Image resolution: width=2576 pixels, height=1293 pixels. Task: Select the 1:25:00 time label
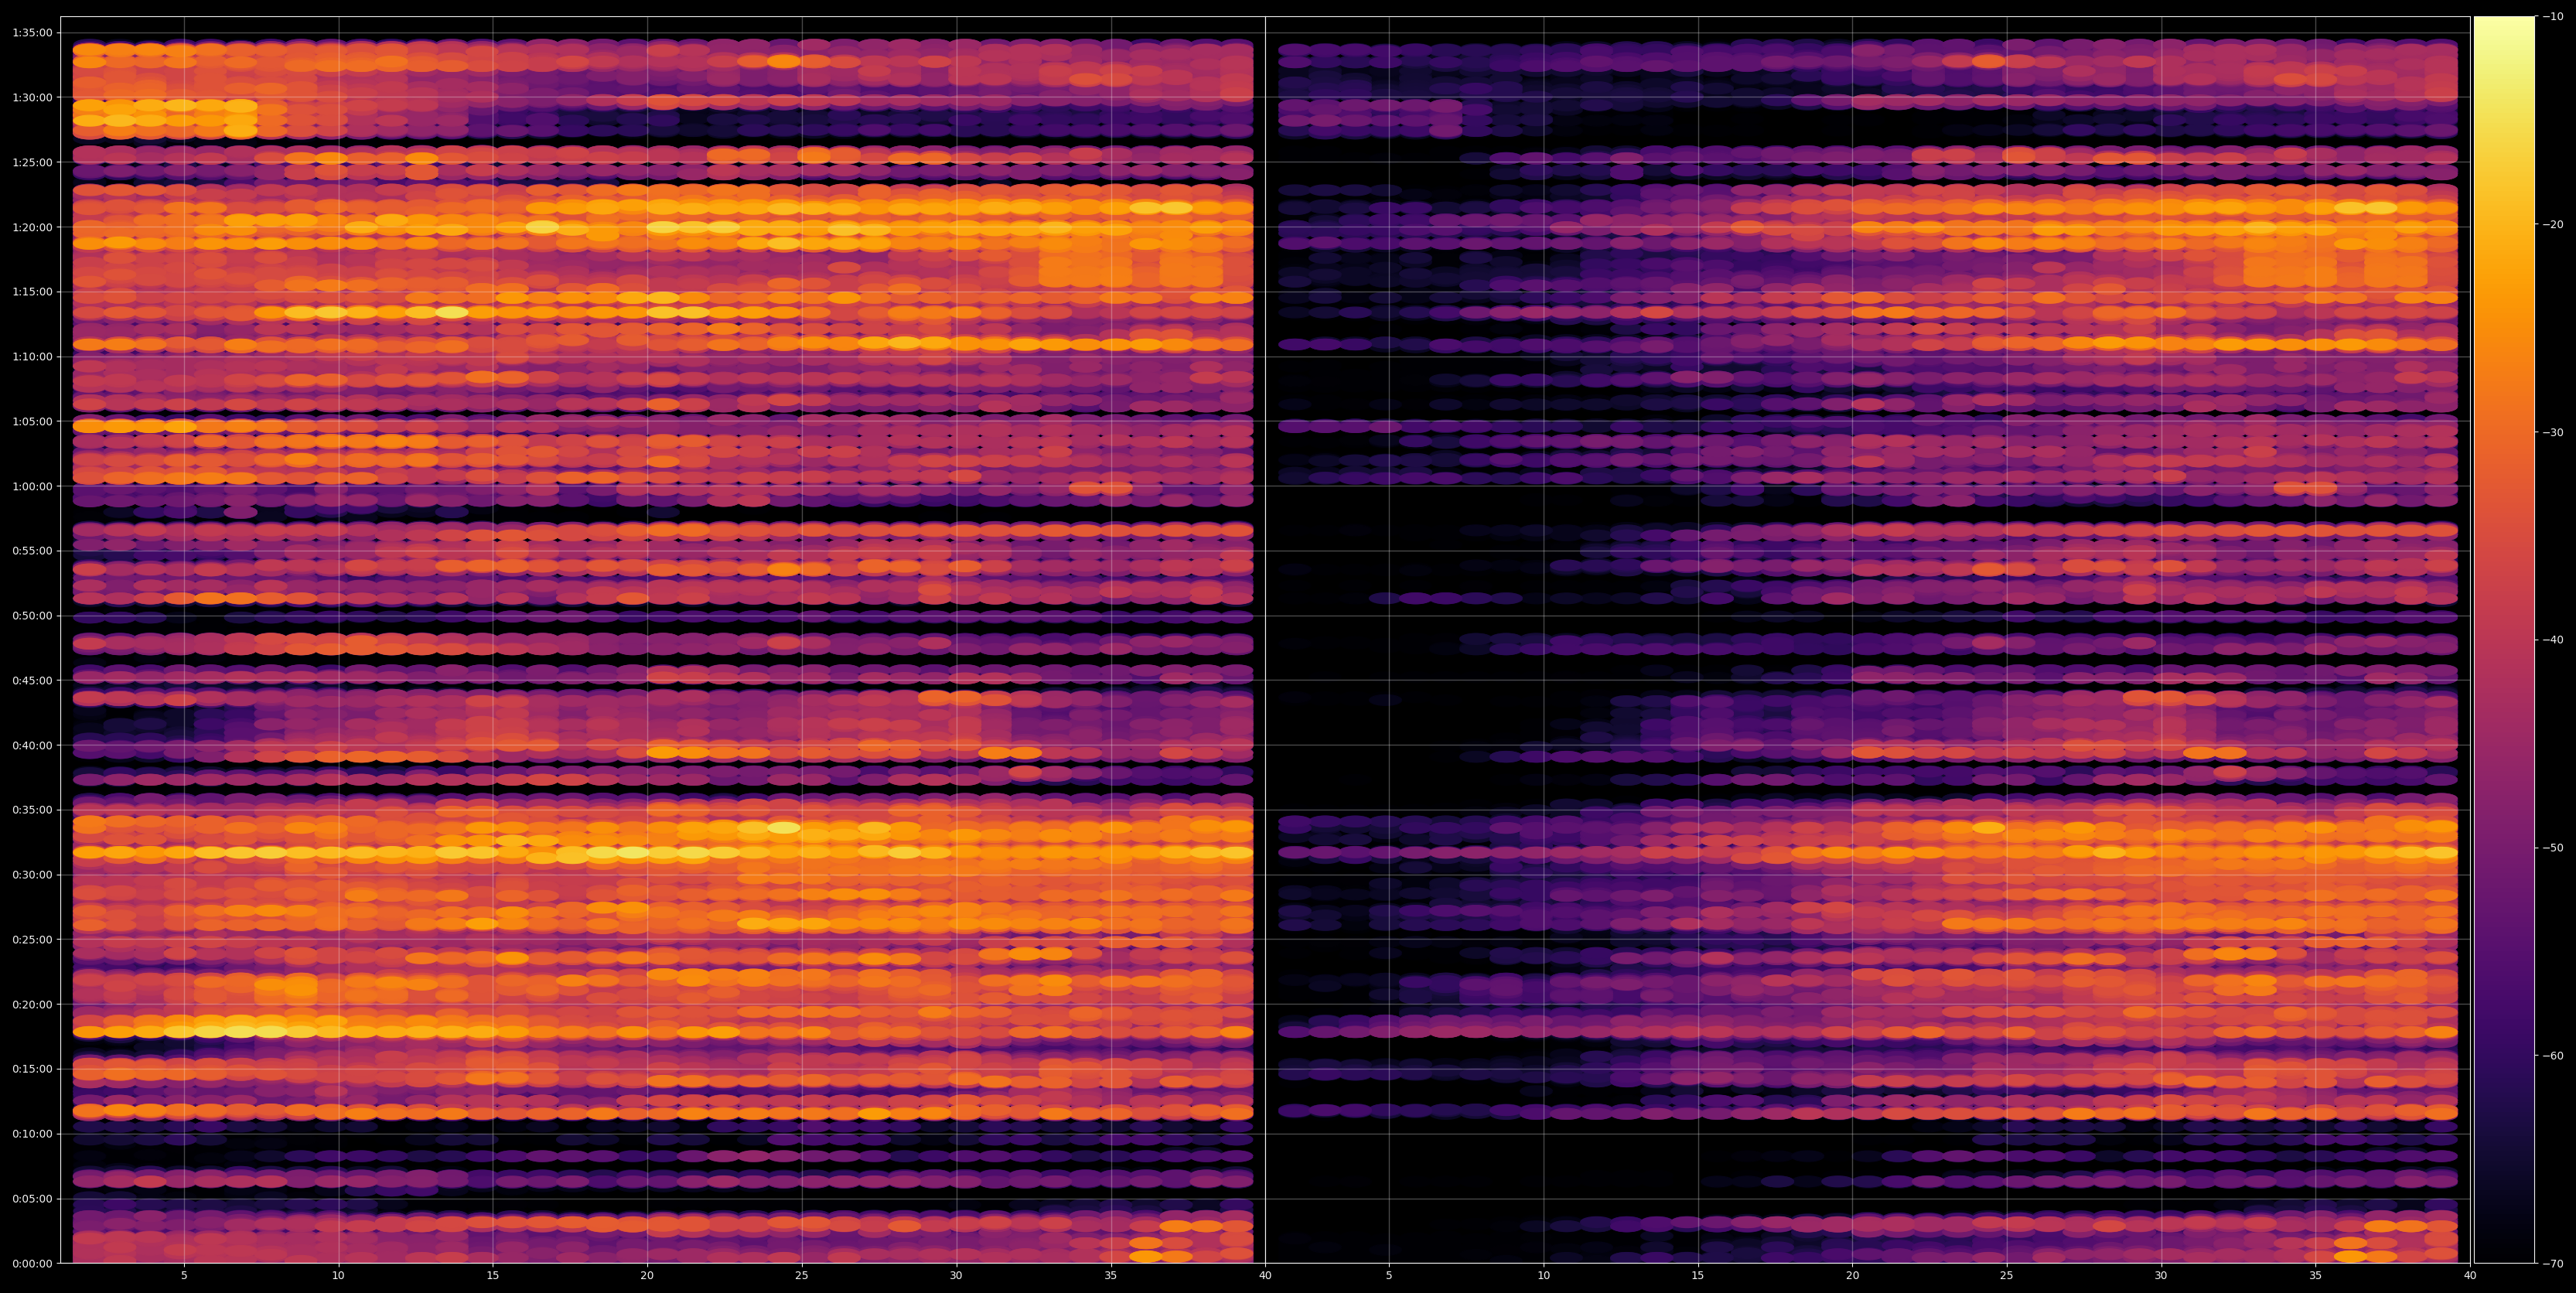31,162
